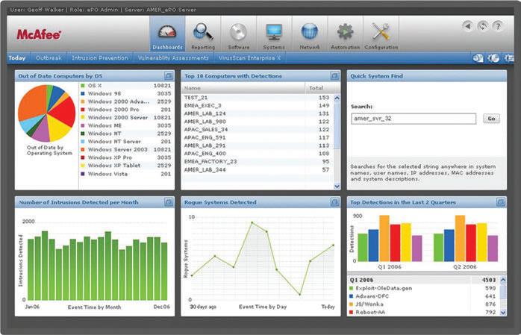Select the Reboot-AA detection row
The image size is (521, 335).
[x=423, y=312]
